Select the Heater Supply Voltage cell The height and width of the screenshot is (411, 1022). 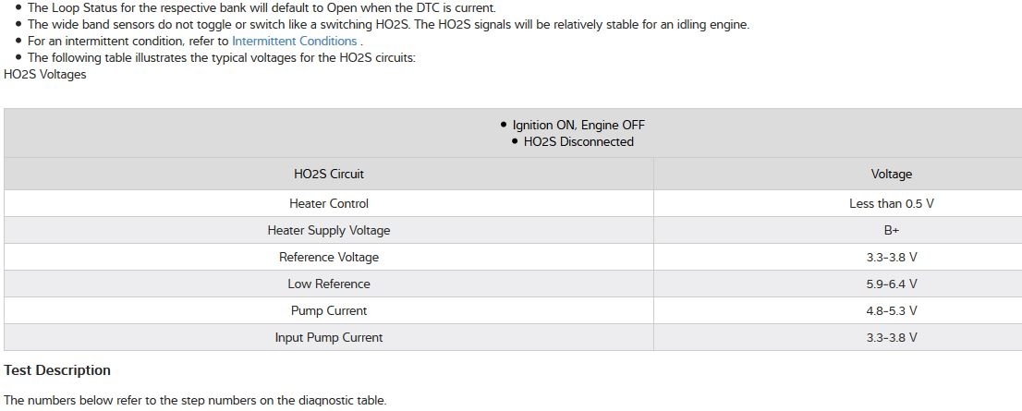[x=329, y=230]
